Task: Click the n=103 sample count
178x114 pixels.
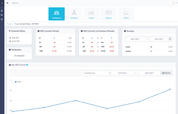Action: pos(69,47)
